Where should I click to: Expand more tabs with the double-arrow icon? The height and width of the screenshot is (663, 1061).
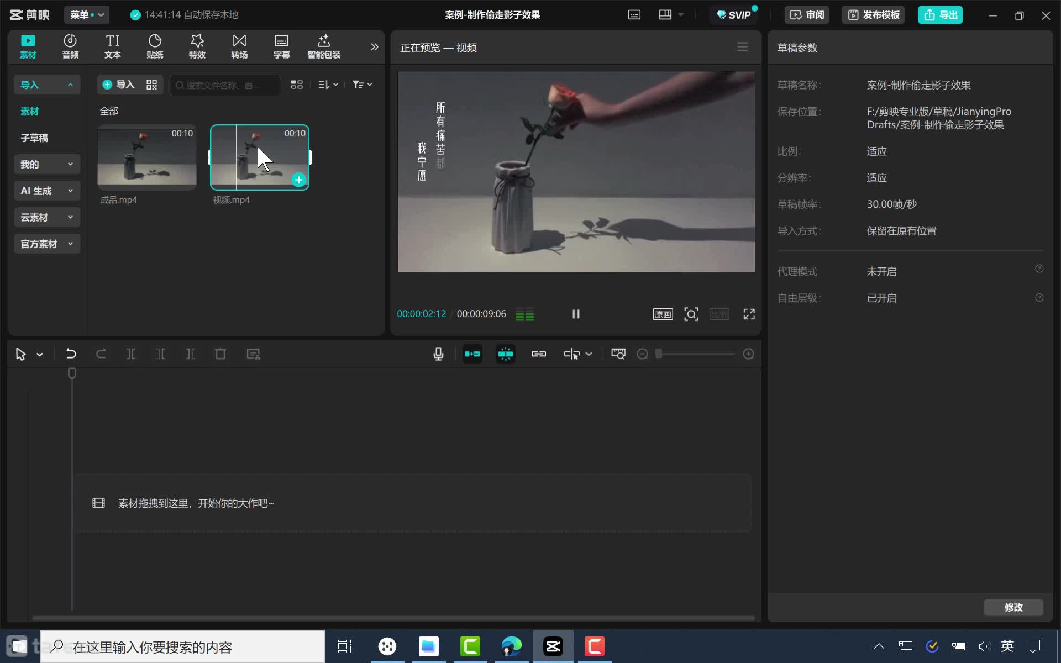(374, 47)
